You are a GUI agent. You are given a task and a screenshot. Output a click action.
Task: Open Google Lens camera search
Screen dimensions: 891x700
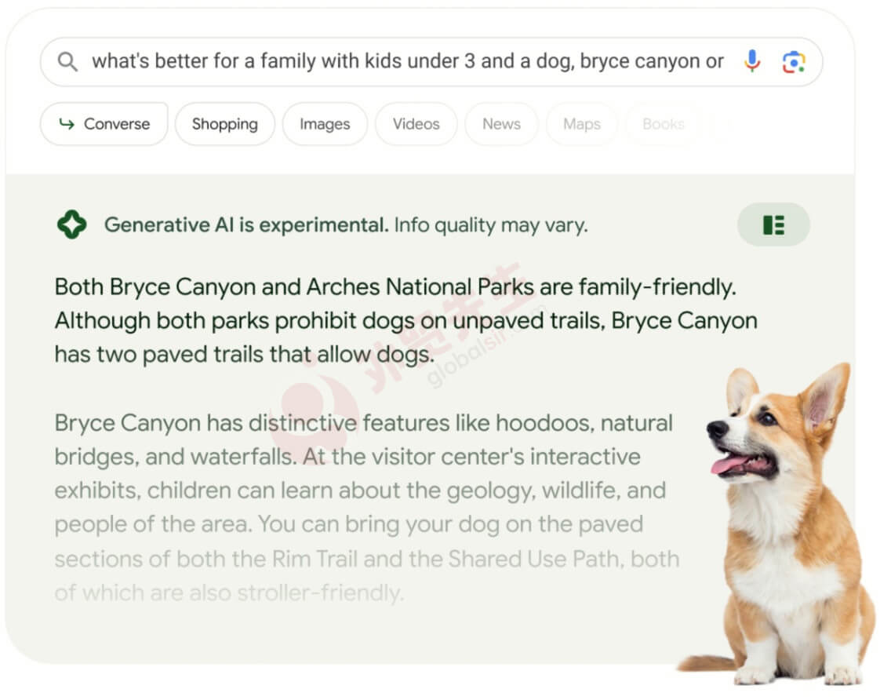pos(793,62)
